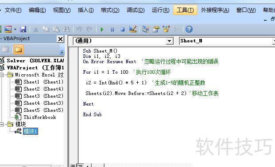This screenshot has width=275, height=167.
Task: Open the 编辑(E) menu
Action: [x=37, y=10]
